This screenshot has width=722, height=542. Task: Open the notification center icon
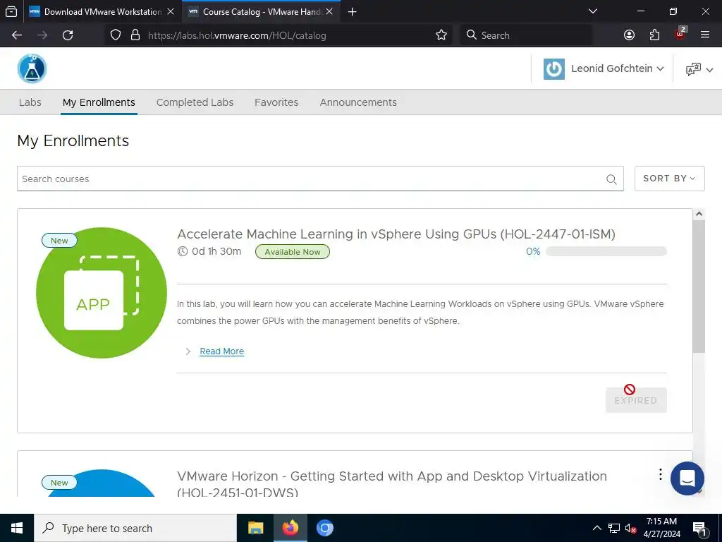tap(699, 529)
